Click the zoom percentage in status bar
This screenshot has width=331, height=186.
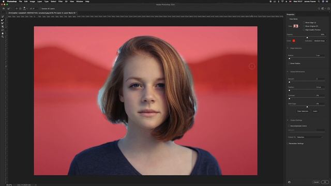9,185
